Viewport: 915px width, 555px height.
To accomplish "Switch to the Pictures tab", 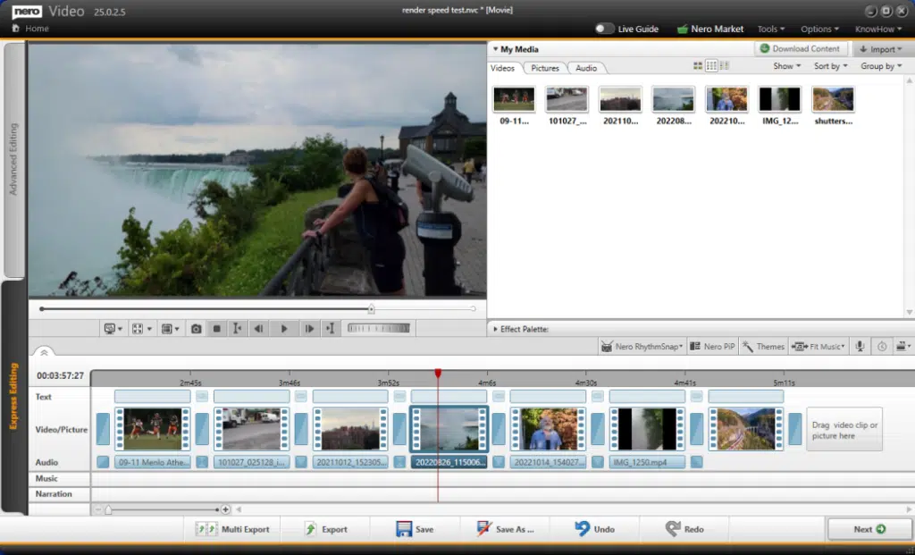I will point(545,68).
